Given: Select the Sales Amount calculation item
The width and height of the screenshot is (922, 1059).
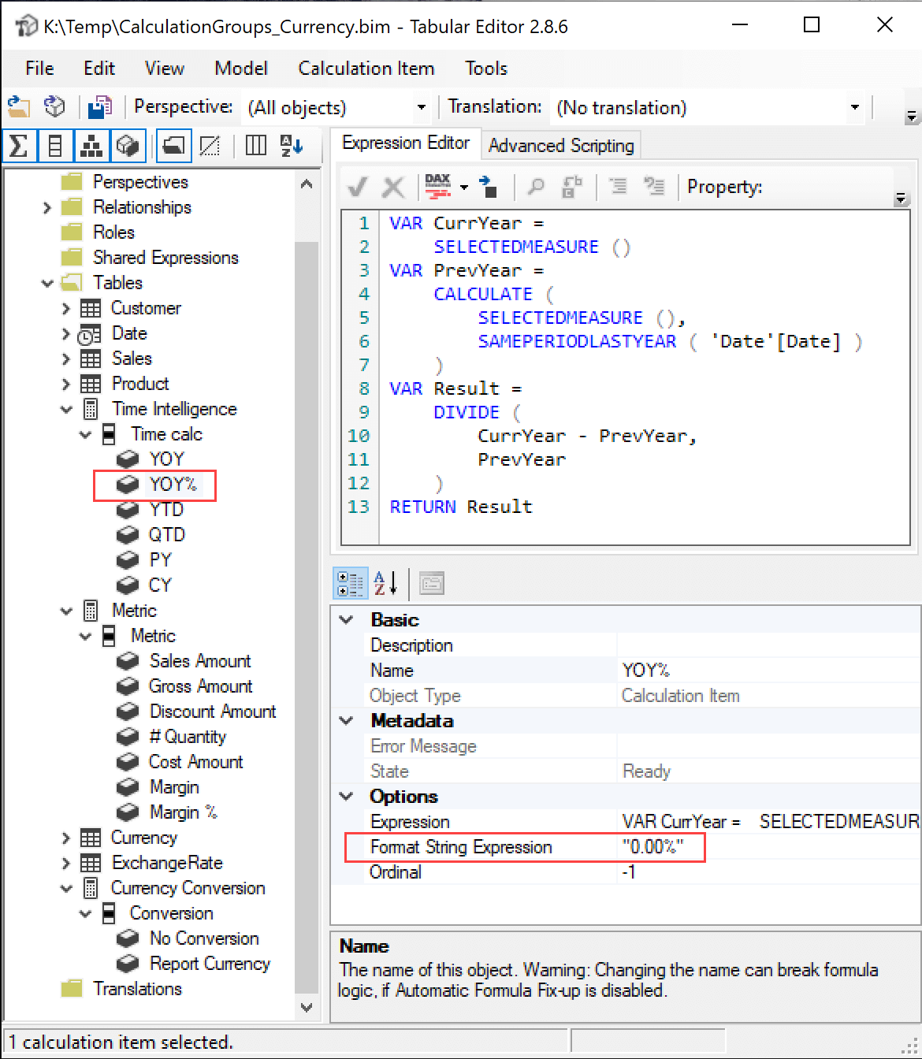Looking at the screenshot, I should pos(200,661).
